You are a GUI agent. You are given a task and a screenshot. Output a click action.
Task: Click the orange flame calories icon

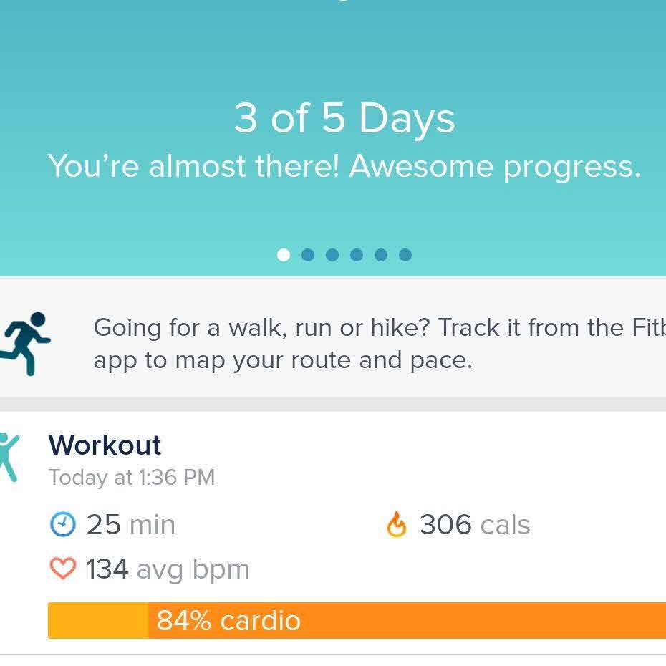coord(396,526)
